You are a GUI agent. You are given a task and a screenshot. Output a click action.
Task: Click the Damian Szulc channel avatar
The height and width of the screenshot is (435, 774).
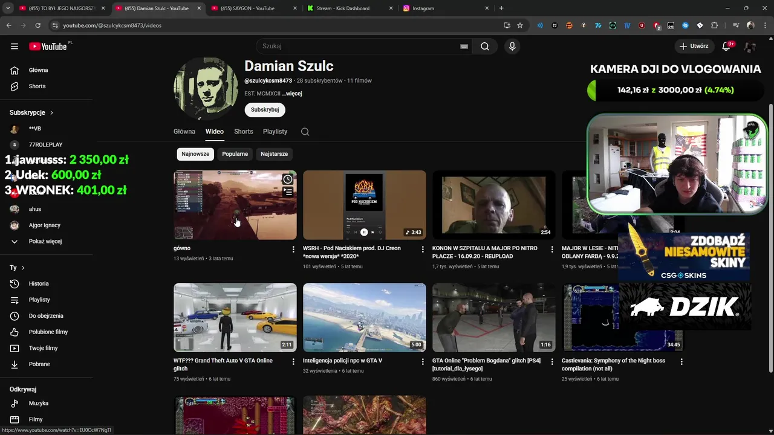pos(206,89)
